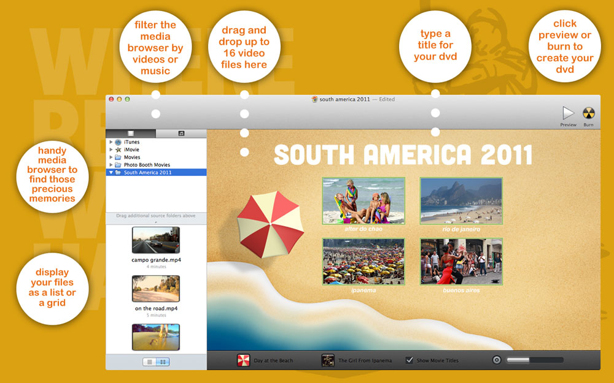
Task: Switch to the music filter tab
Action: [181, 133]
